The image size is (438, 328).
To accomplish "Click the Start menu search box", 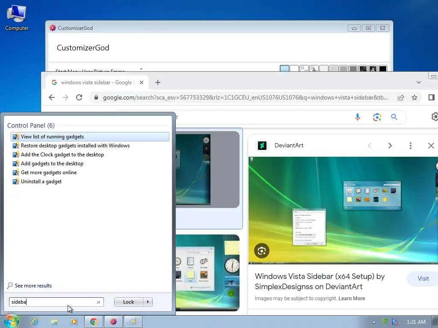I will coord(56,302).
